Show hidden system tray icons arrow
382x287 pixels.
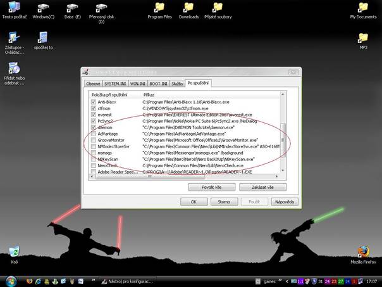(x=287, y=281)
